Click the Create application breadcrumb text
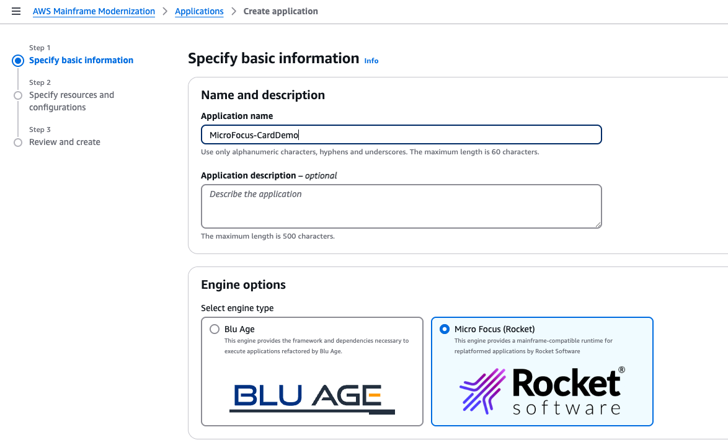Image resolution: width=728 pixels, height=440 pixels. pyautogui.click(x=280, y=11)
